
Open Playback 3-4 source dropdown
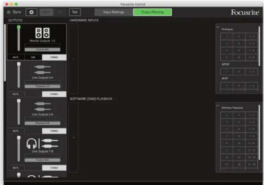[43, 86]
